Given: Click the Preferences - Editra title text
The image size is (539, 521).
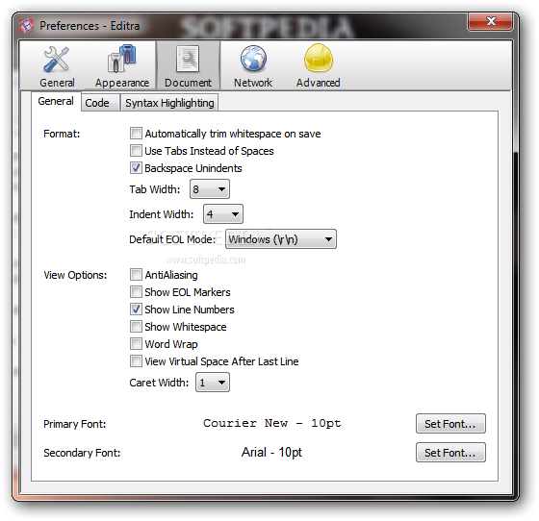Looking at the screenshot, I should (90, 26).
